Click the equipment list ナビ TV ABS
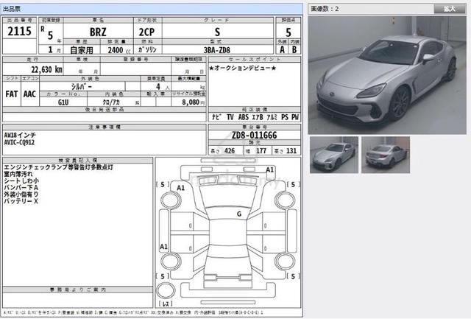 (x=255, y=117)
